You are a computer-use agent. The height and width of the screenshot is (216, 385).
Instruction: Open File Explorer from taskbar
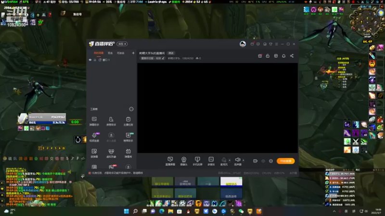pos(171,211)
